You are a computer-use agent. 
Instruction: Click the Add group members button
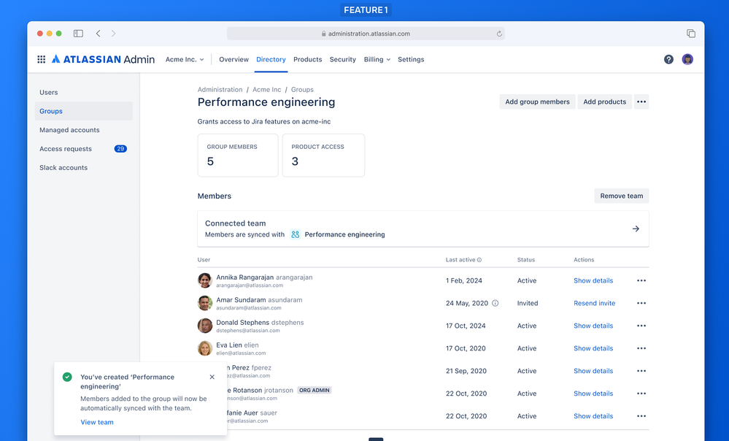click(538, 102)
